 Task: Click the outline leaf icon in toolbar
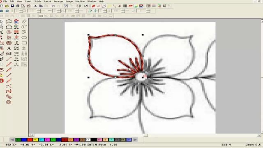104,6
